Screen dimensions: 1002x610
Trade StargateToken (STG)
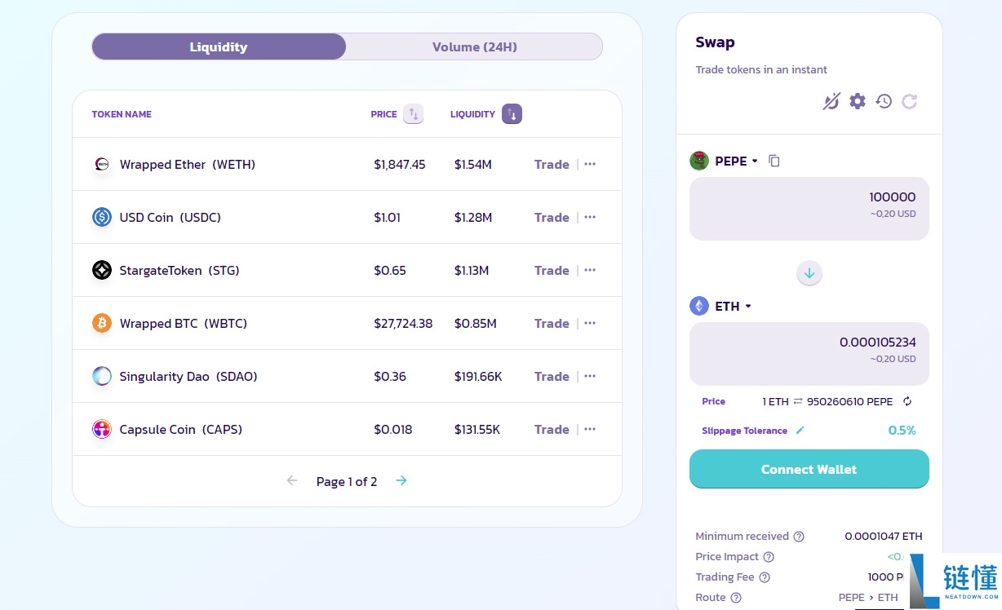(552, 270)
